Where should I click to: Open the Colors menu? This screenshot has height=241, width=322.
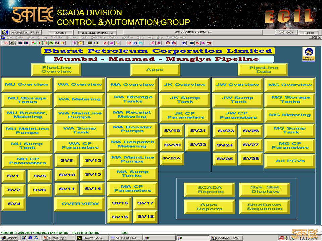pos(114,37)
